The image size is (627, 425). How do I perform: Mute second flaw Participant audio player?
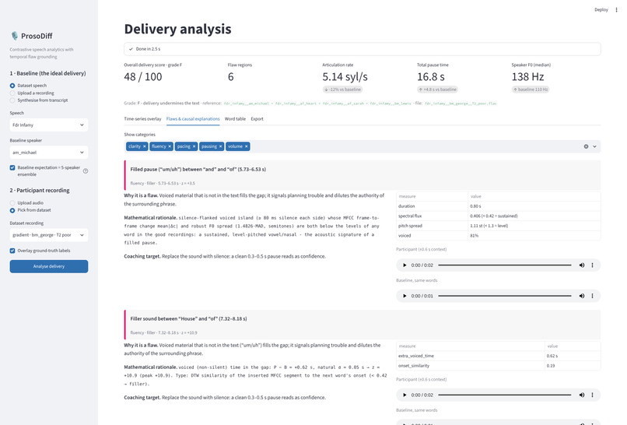(x=582, y=395)
